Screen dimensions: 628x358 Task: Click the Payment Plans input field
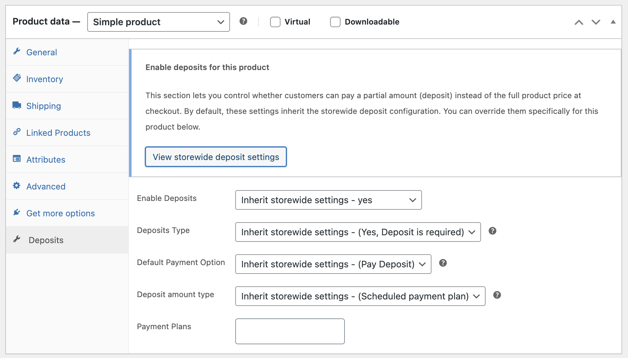coord(290,331)
